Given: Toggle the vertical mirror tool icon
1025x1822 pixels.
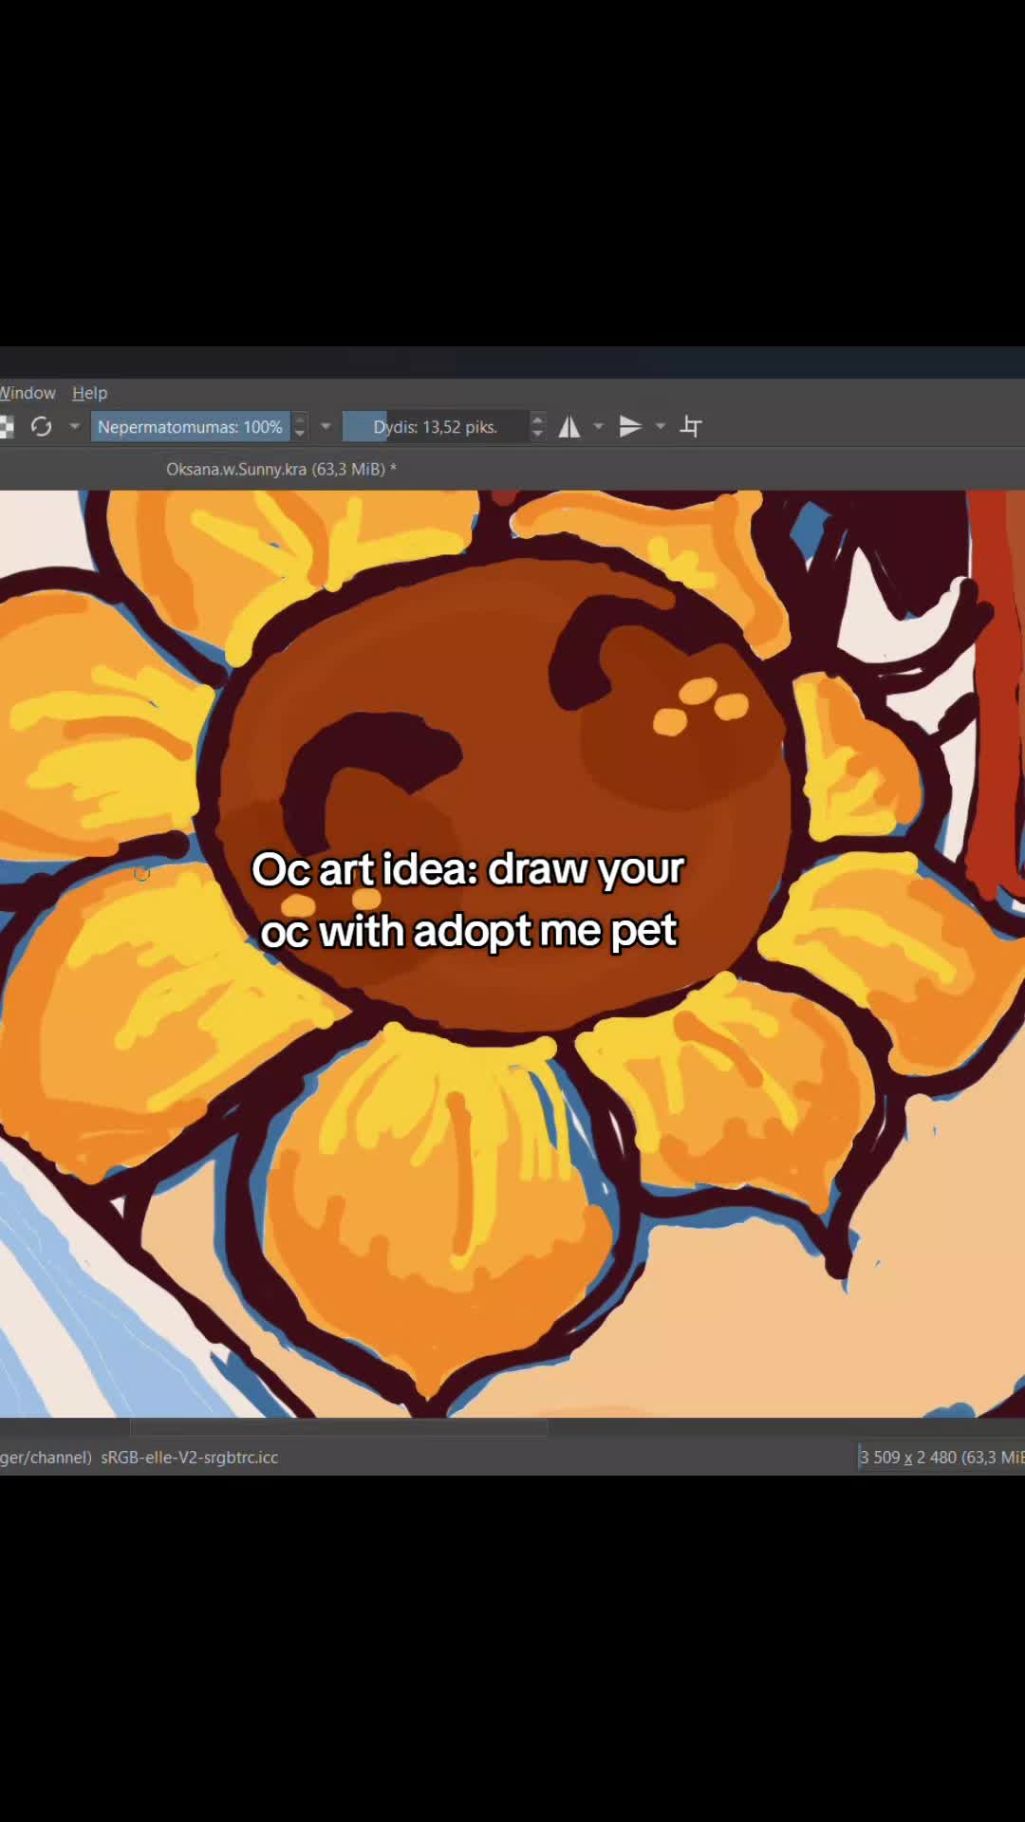Looking at the screenshot, I should click(630, 427).
